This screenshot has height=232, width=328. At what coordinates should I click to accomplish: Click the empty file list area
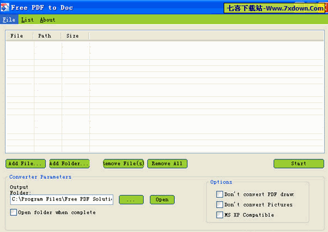(165, 96)
